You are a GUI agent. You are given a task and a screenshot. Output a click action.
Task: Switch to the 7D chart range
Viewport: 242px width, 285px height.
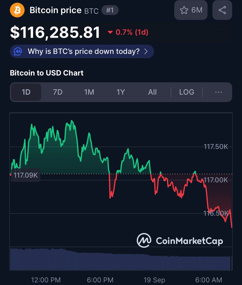pyautogui.click(x=58, y=92)
